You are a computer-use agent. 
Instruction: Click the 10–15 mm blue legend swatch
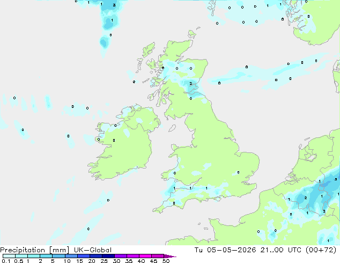coord(71,256)
